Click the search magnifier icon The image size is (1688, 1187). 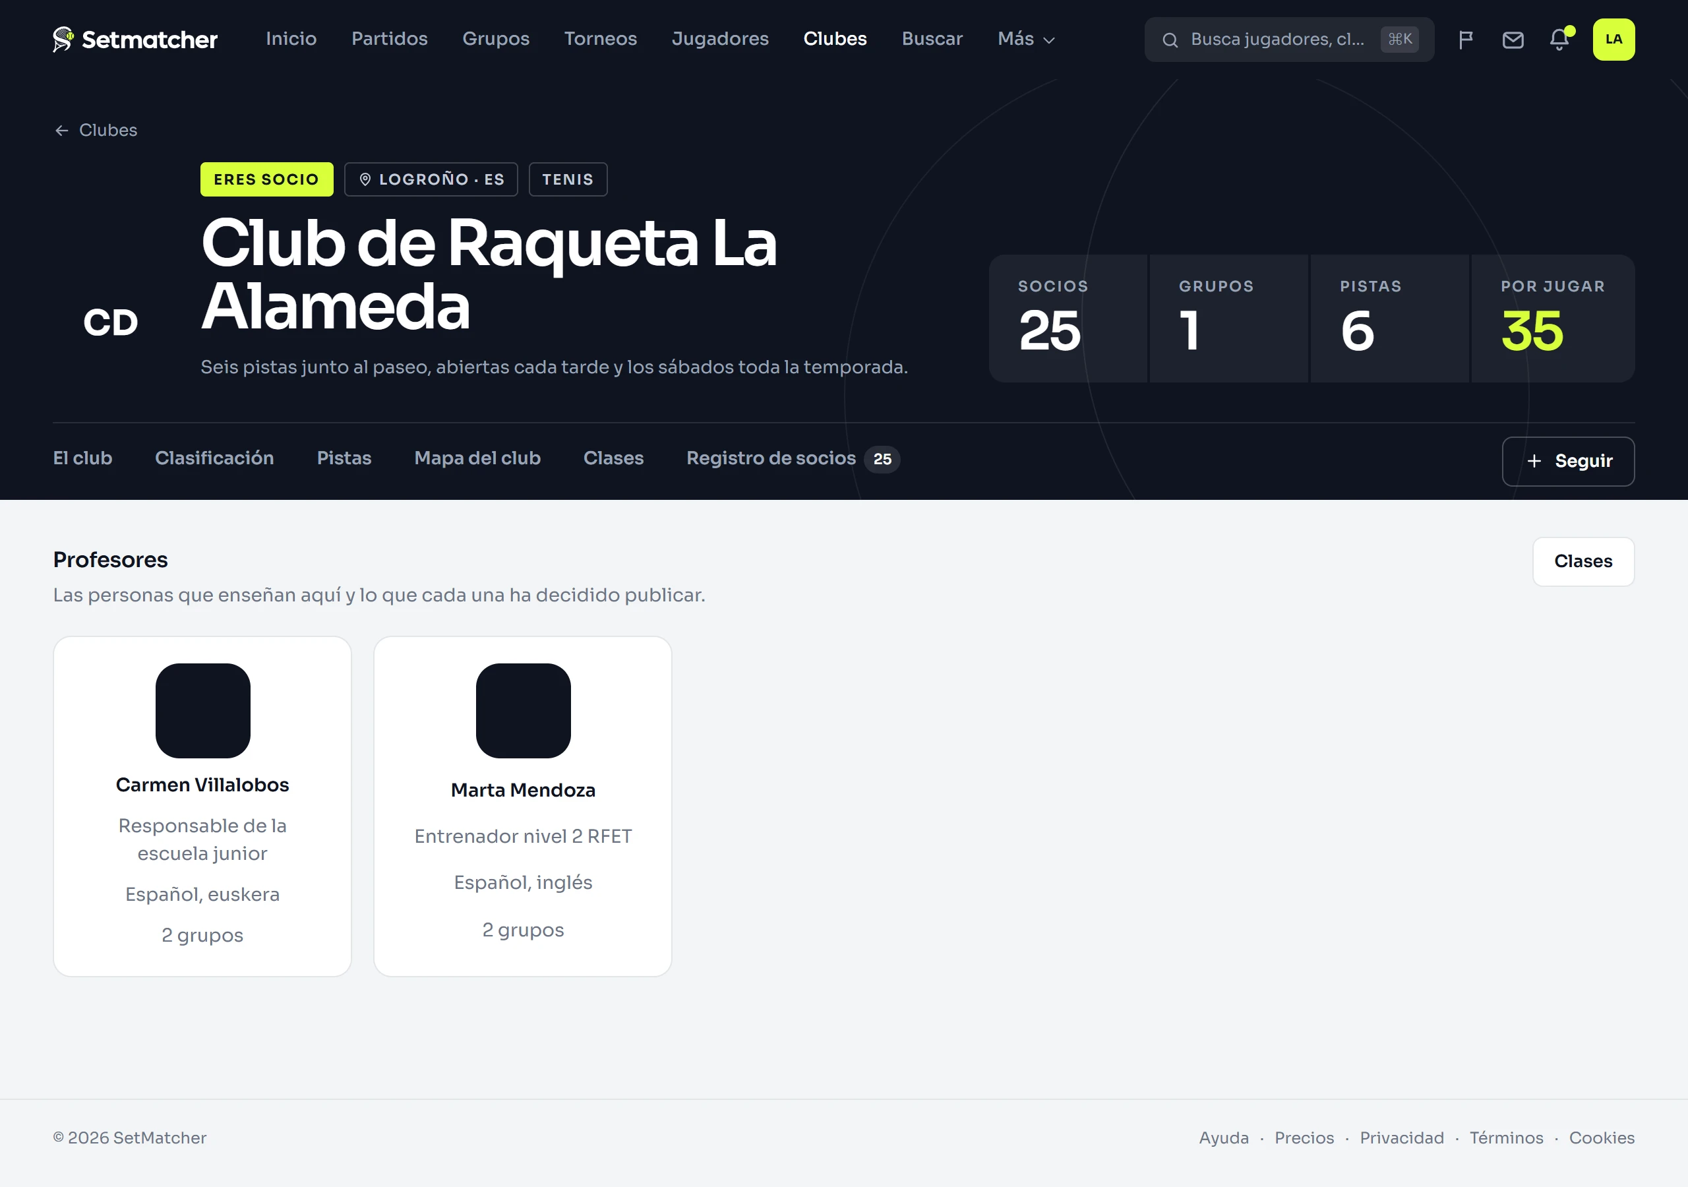[x=1170, y=40]
